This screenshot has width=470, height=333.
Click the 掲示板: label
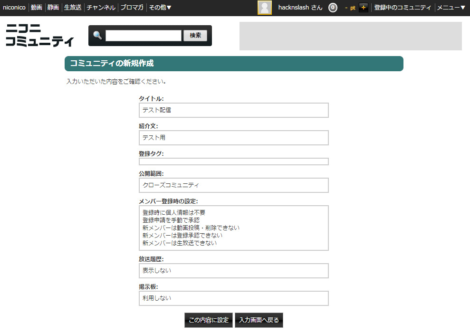click(x=148, y=286)
